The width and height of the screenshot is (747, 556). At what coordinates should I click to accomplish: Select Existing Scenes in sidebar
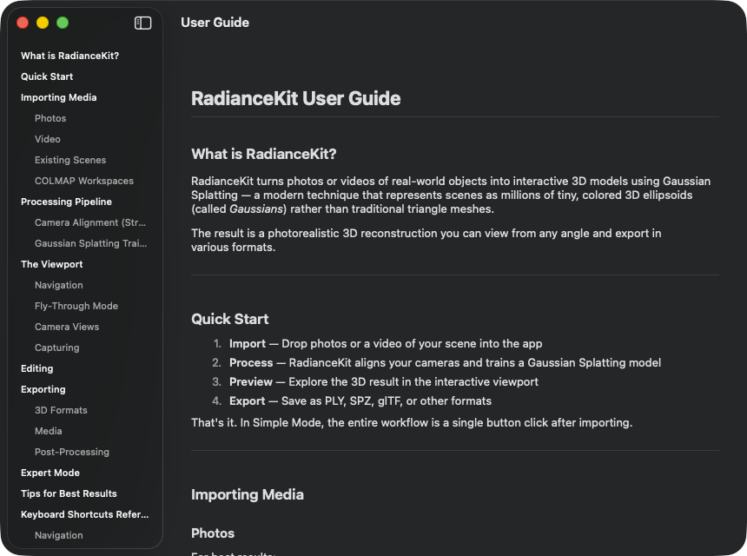70,160
